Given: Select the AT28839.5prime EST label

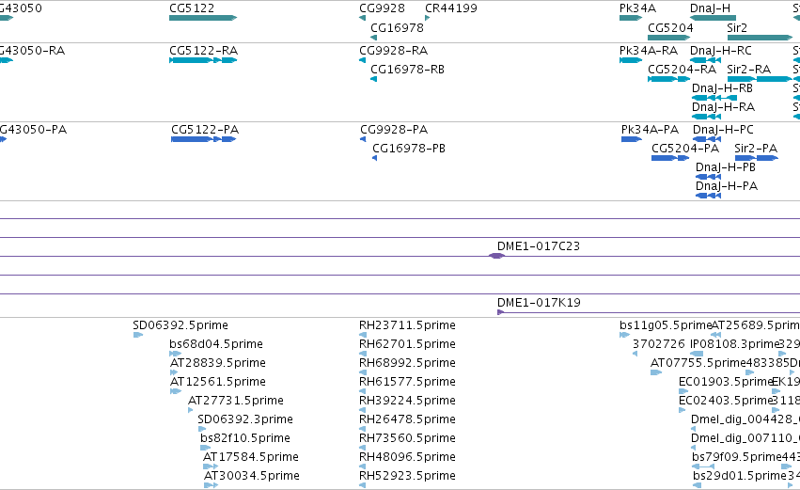Looking at the screenshot, I should pos(218,363).
